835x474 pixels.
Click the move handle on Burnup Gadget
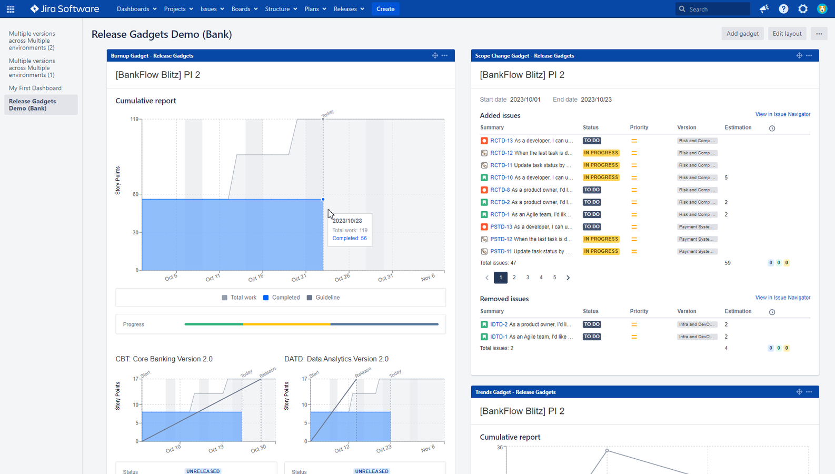(x=435, y=55)
